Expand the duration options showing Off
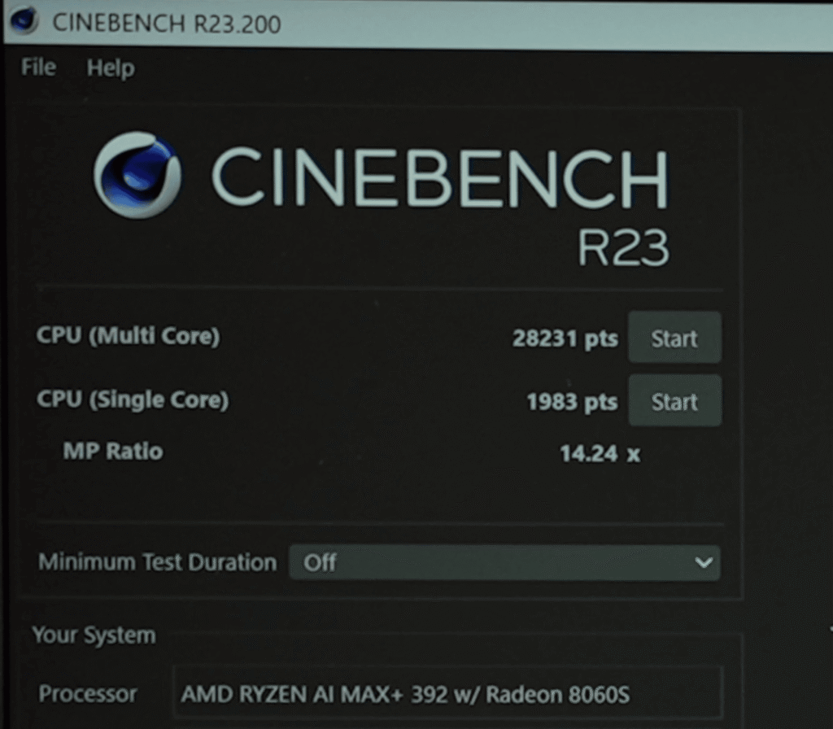Image resolution: width=833 pixels, height=729 pixels. point(504,562)
